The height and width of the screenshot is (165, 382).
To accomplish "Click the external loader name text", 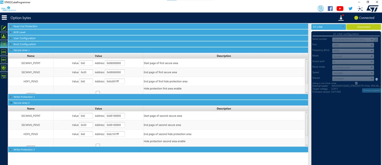I will [x=356, y=86].
